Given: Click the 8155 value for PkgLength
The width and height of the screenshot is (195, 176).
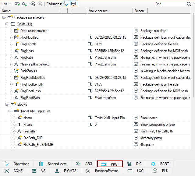Looking at the screenshot, I should (x=98, y=44).
